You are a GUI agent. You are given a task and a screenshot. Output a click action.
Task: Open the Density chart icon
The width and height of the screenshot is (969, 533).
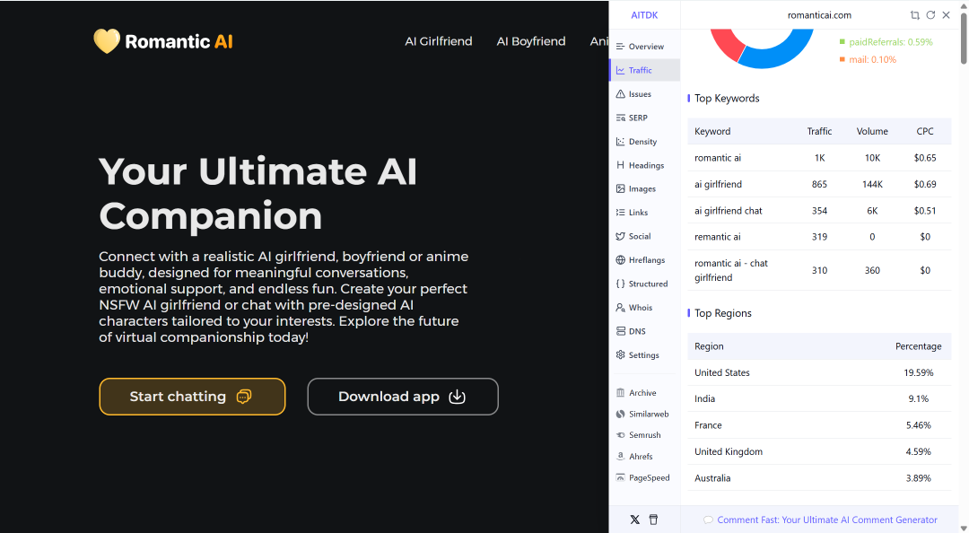pyautogui.click(x=621, y=142)
